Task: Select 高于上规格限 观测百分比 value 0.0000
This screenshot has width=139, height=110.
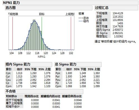Action: (x=35, y=104)
